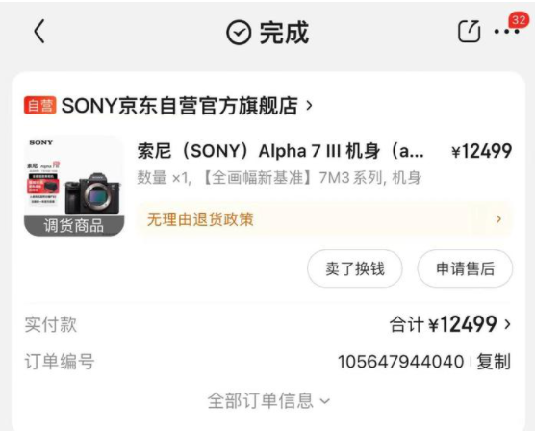
Task: Tap the red 32 notification badge
Action: [x=519, y=20]
